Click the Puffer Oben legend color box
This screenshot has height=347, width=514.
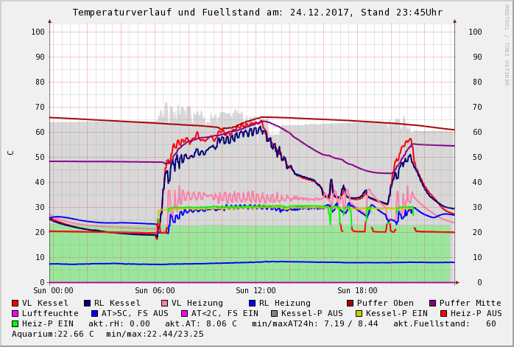[x=350, y=303]
